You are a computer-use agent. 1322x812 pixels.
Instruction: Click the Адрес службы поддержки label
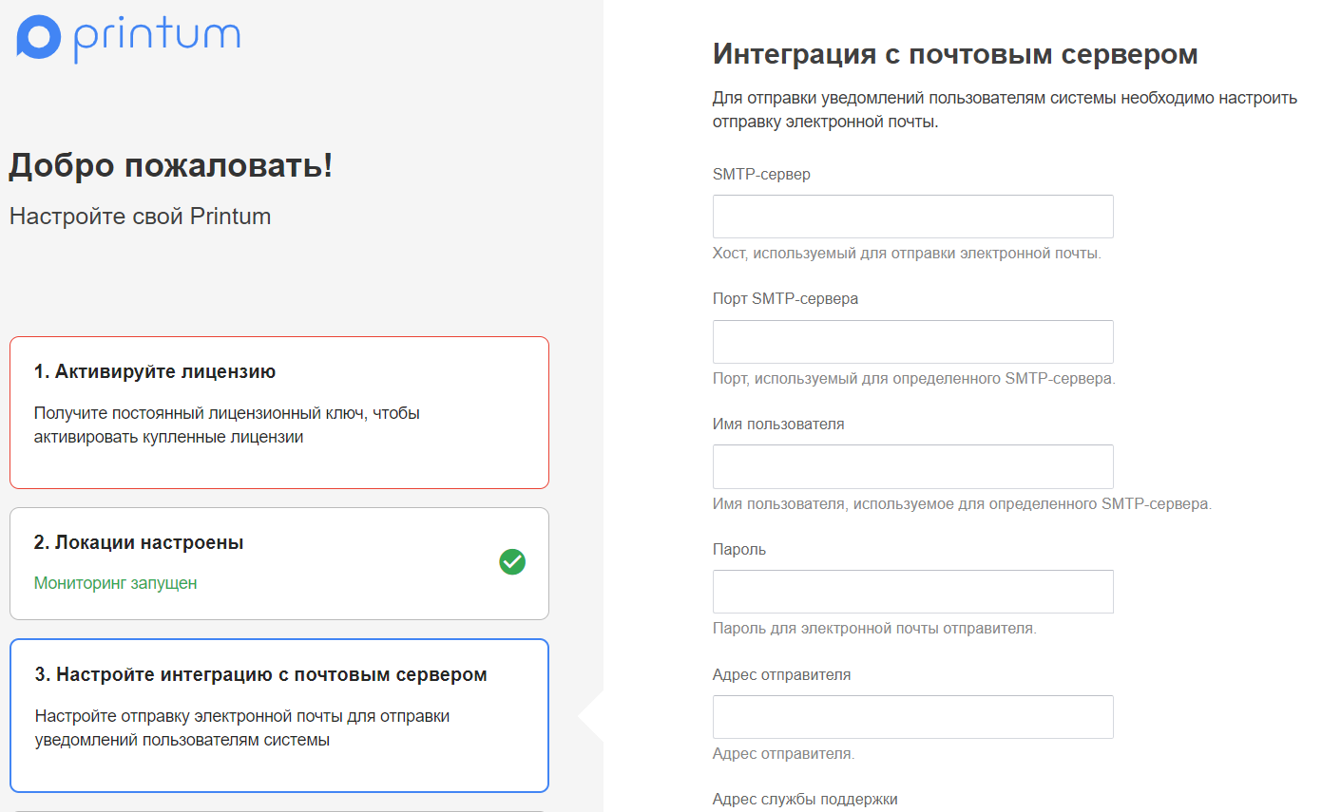805,800
